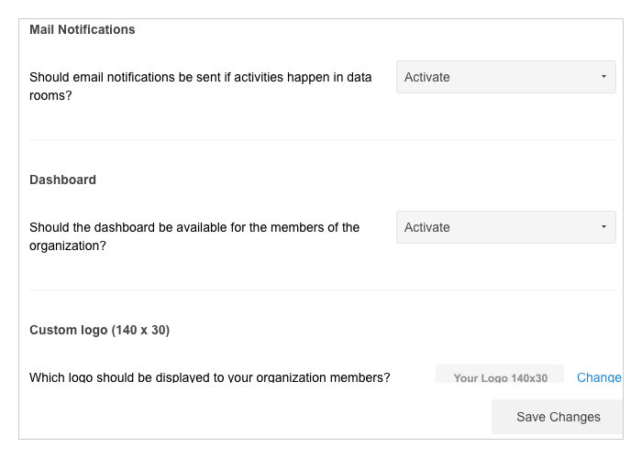Click the email notifications question text
642x458 pixels.
[x=201, y=86]
